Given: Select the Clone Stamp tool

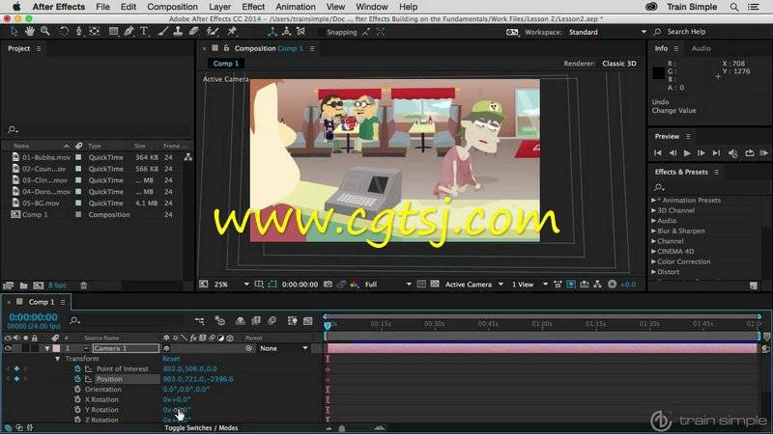Looking at the screenshot, I should [178, 32].
